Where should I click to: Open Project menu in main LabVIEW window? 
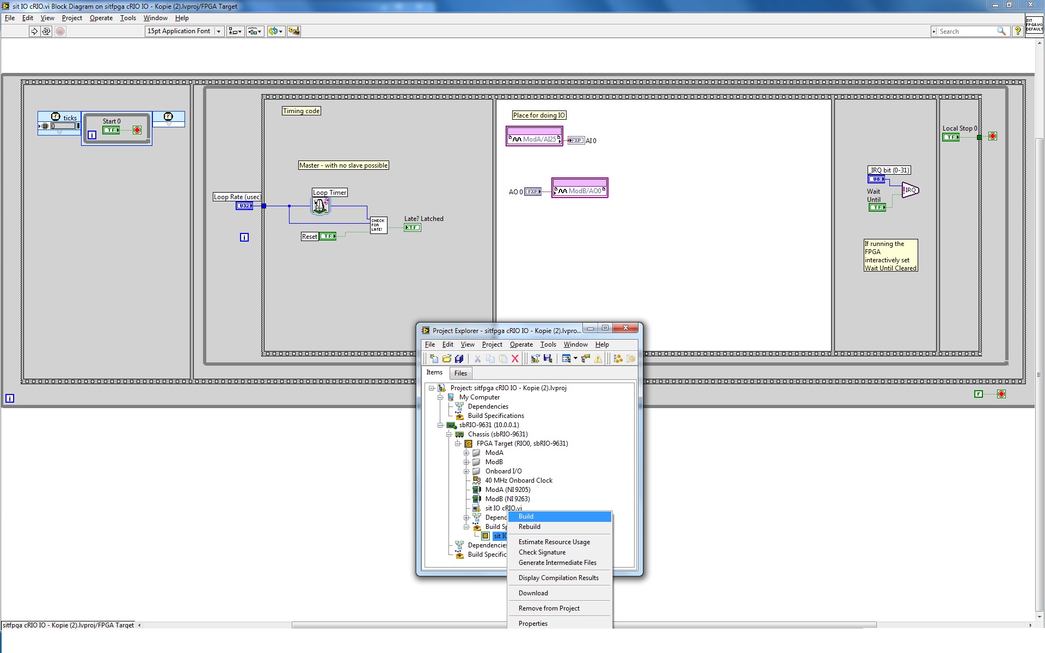pyautogui.click(x=72, y=18)
